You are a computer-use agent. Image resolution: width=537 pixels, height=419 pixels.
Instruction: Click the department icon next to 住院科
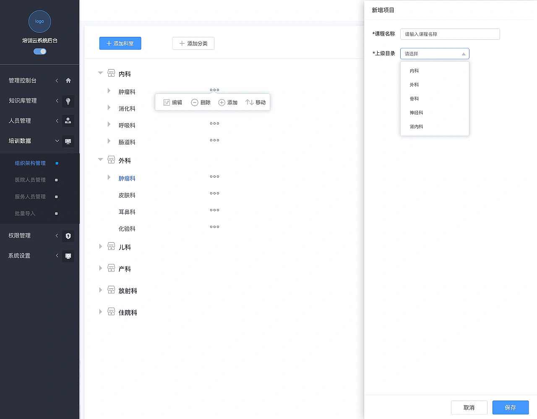tap(111, 312)
